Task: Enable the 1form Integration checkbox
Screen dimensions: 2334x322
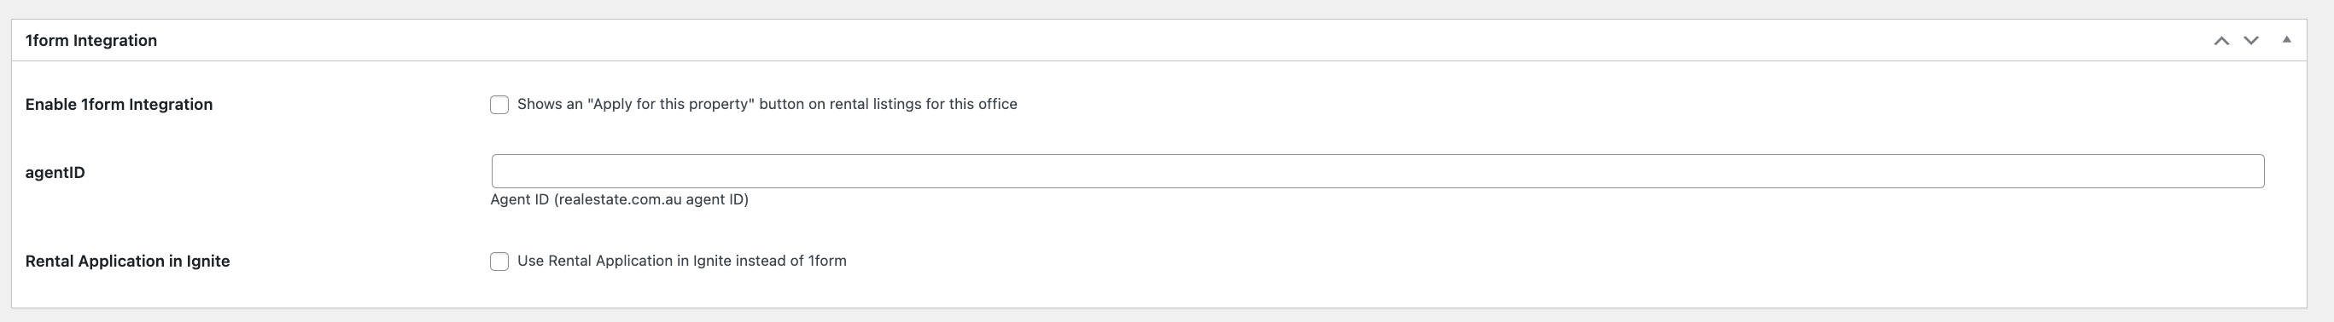Action: coord(499,105)
